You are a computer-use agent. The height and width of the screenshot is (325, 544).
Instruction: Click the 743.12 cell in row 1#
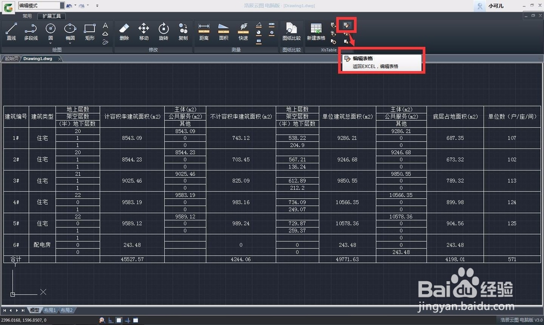click(241, 138)
